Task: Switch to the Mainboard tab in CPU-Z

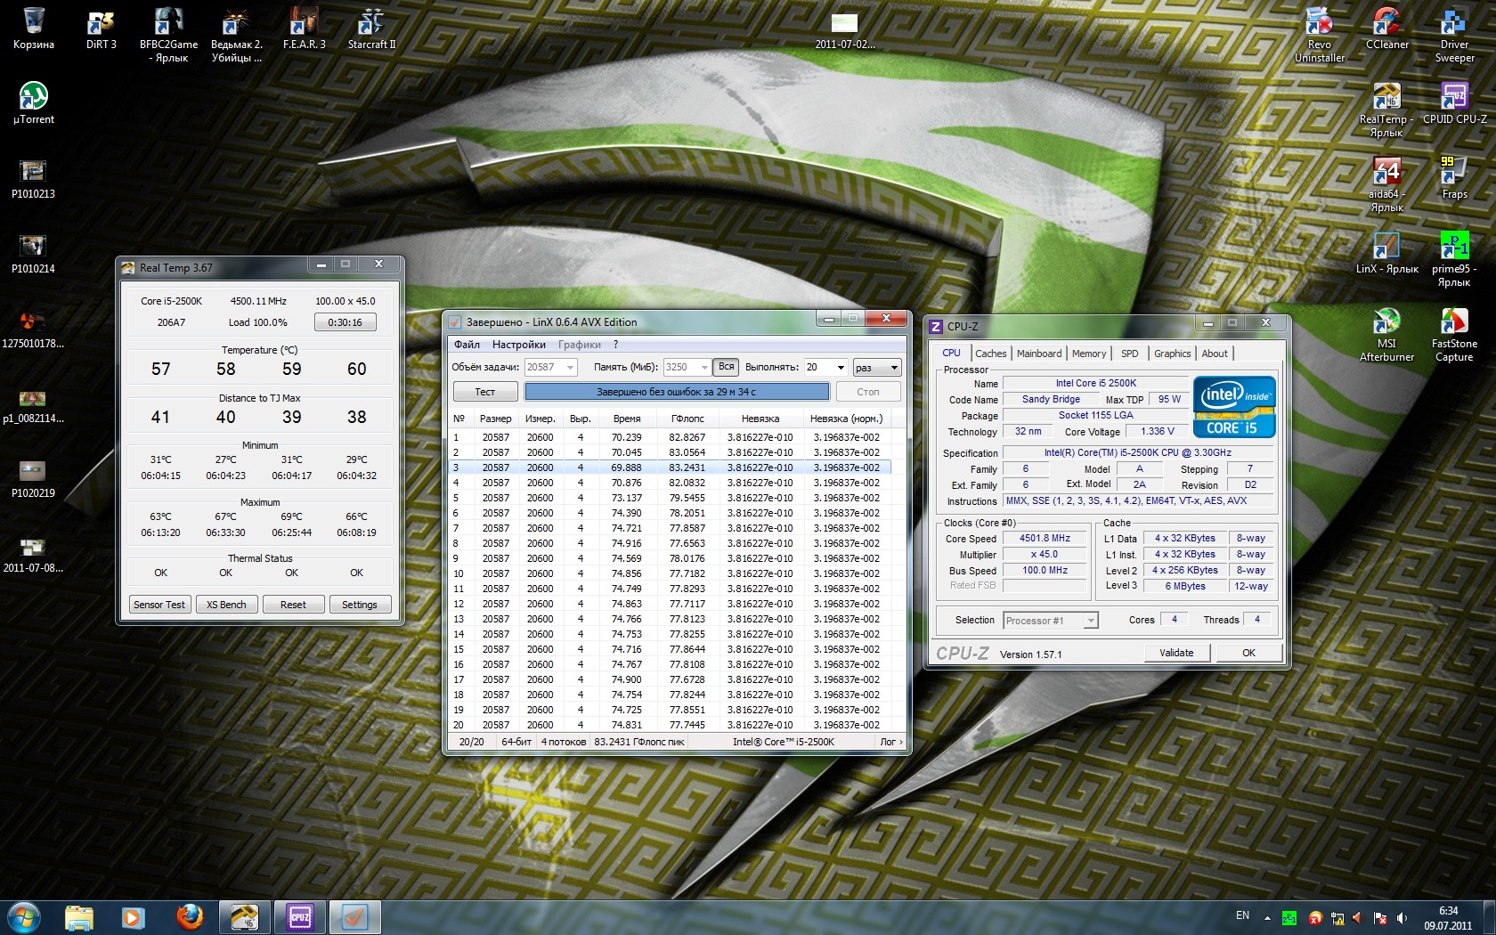Action: (1039, 354)
